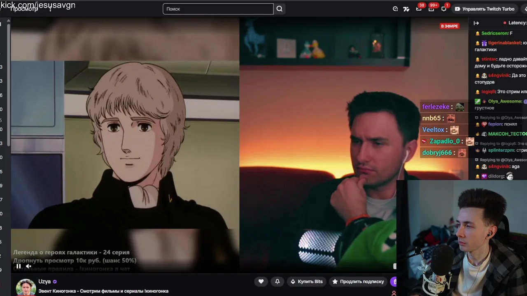Click the Купить Bits button
Image resolution: width=527 pixels, height=296 pixels.
[x=306, y=282]
